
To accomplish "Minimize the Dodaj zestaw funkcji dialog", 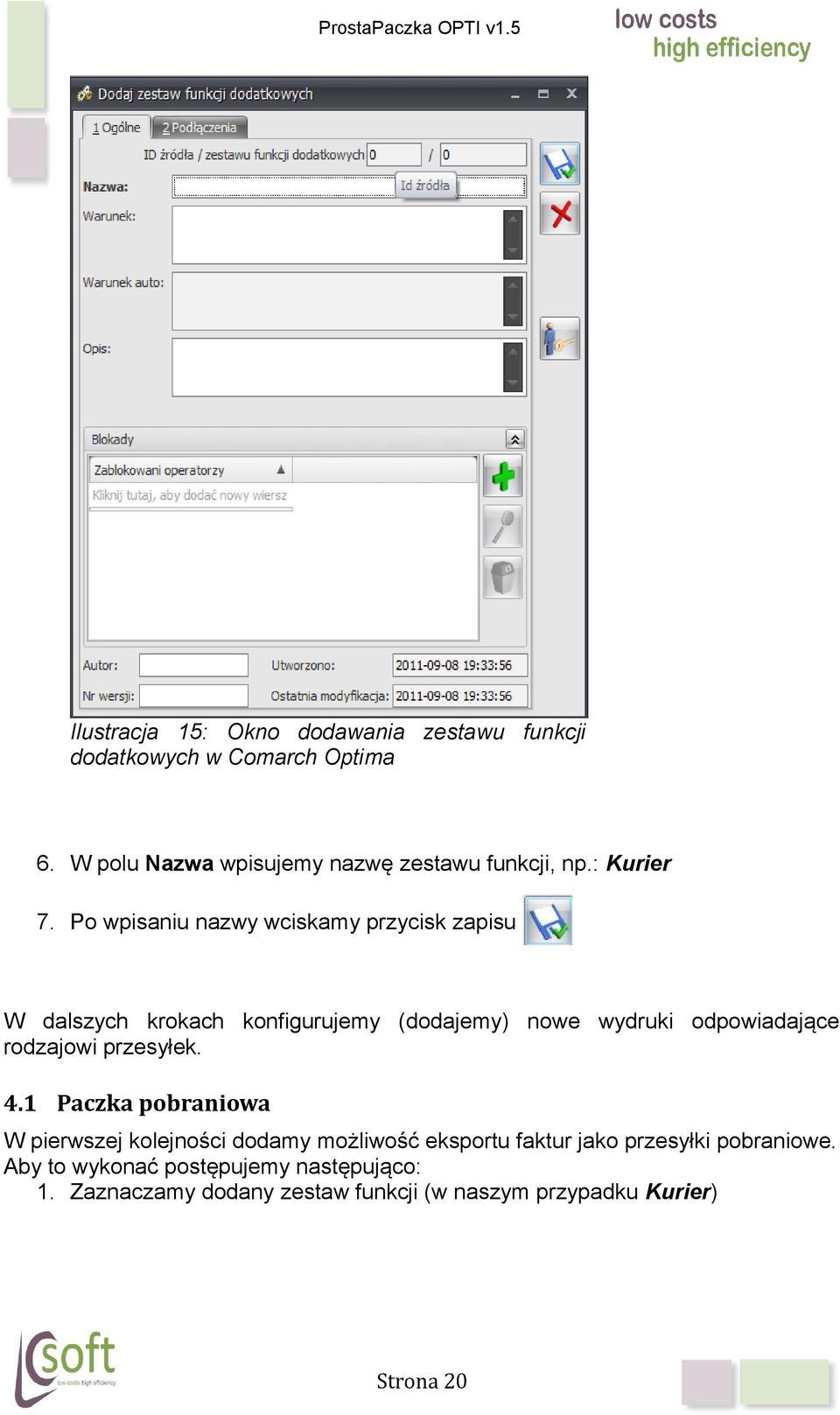I will coord(515,94).
